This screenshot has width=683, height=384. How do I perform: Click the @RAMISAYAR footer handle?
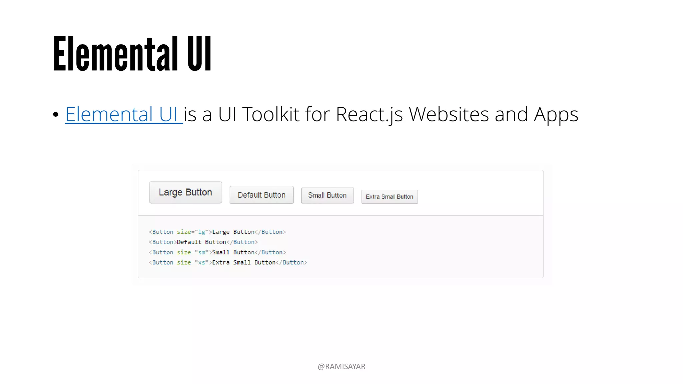pos(341,366)
